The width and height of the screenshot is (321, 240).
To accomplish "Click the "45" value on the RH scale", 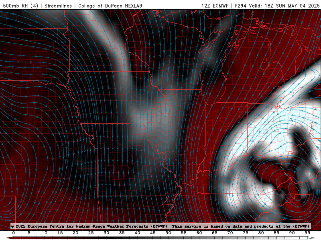I will pos(153,233).
